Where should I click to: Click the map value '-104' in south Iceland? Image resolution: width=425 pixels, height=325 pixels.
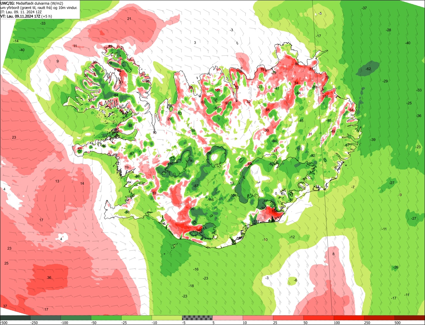click(233, 195)
